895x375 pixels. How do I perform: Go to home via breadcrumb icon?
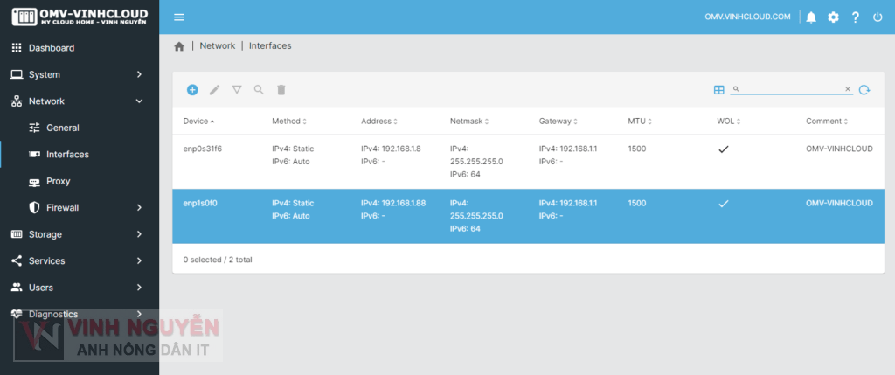[179, 46]
